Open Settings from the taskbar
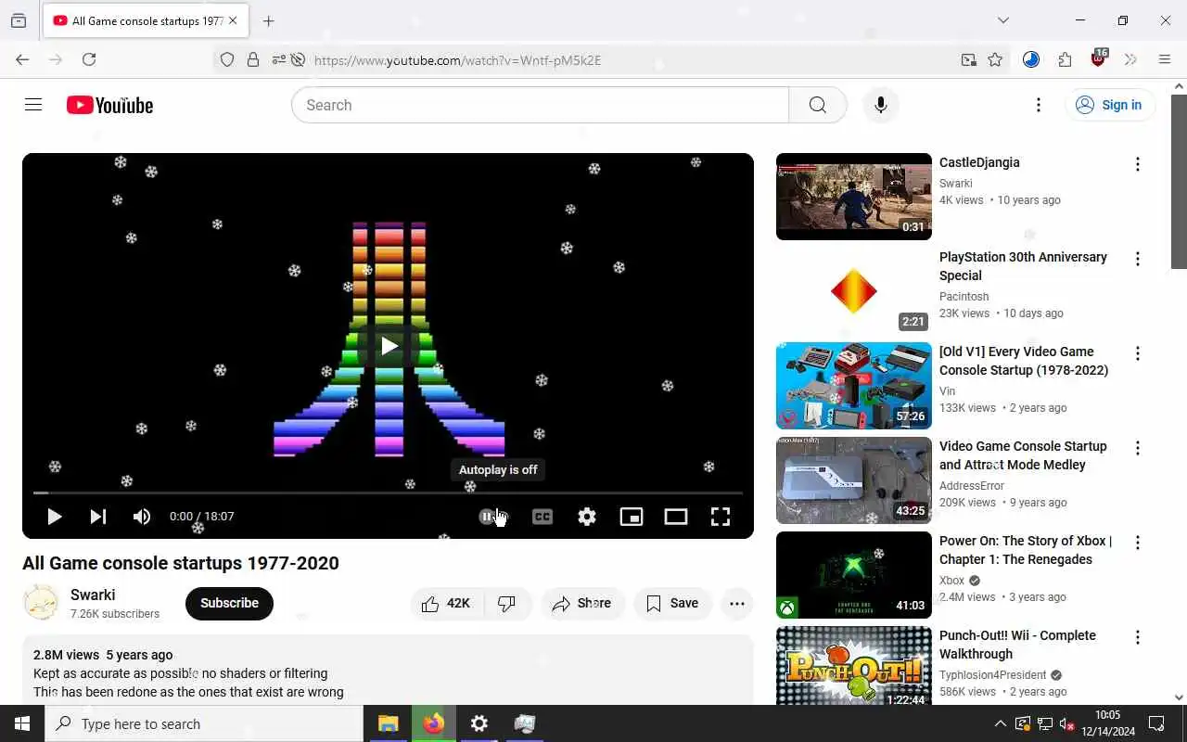Viewport: 1187px width, 742px height. point(479,723)
